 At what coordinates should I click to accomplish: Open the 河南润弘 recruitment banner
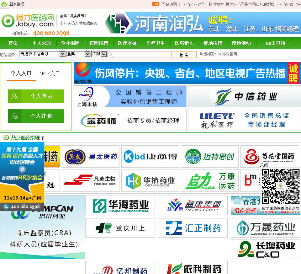click(x=203, y=23)
